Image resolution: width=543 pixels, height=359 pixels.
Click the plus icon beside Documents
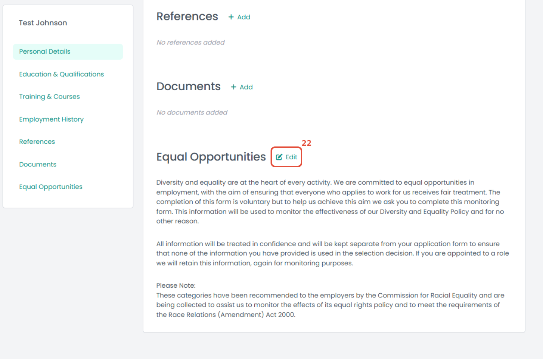click(x=234, y=87)
